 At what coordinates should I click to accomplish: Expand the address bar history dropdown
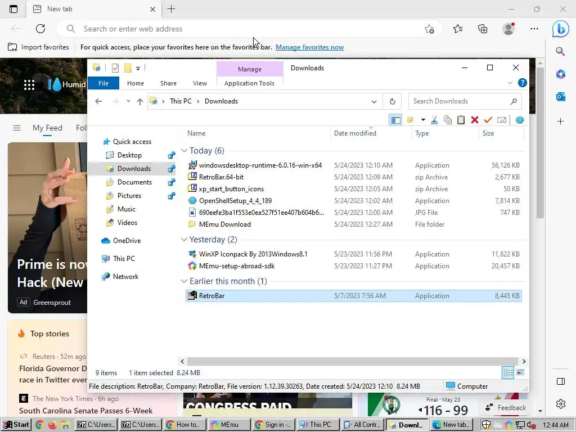pyautogui.click(x=374, y=102)
